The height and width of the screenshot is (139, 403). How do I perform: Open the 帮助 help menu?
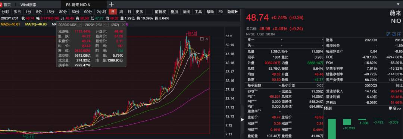[210, 12]
